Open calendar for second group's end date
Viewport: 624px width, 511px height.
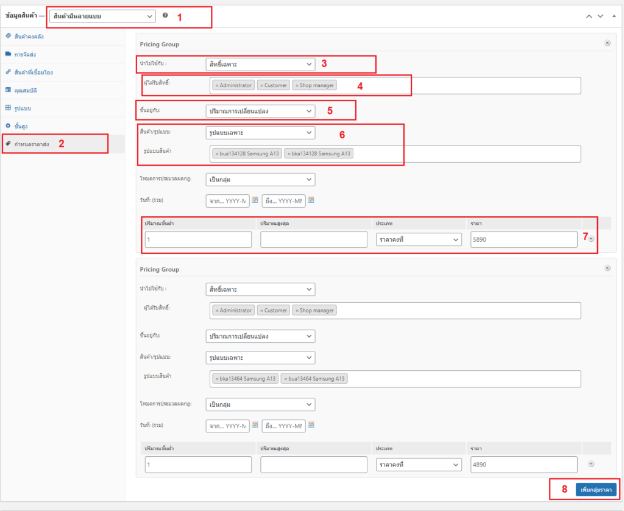(311, 425)
